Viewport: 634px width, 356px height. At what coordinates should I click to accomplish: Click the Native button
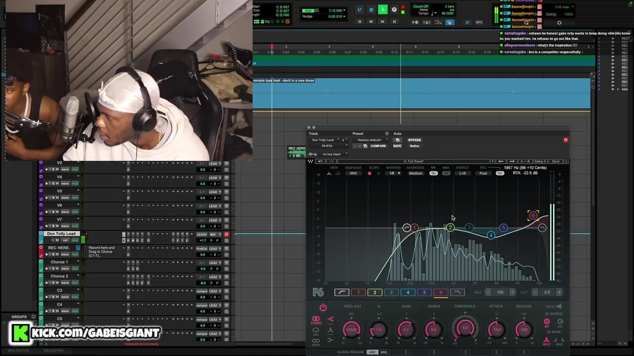coord(415,146)
